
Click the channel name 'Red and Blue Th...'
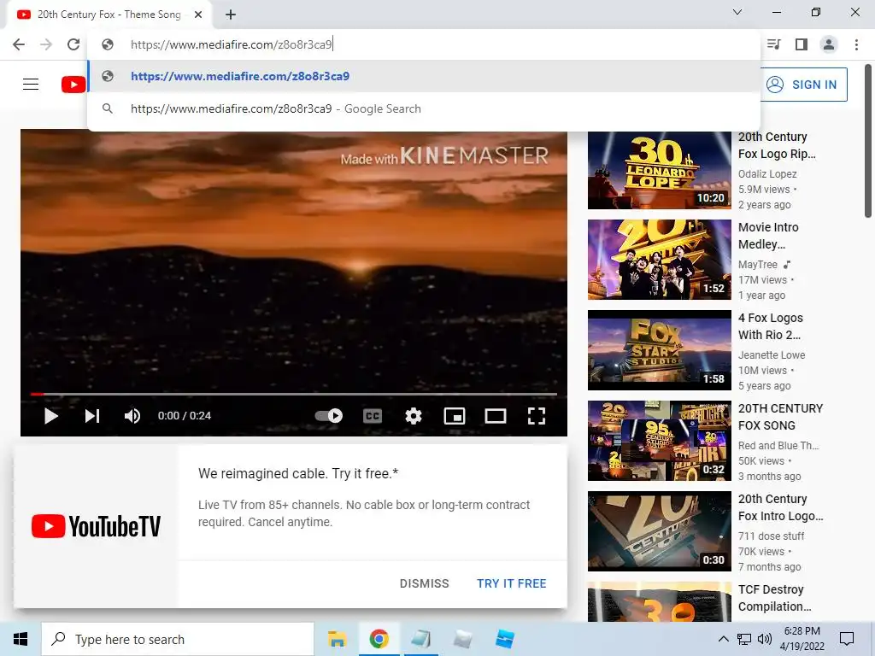pyautogui.click(x=778, y=446)
